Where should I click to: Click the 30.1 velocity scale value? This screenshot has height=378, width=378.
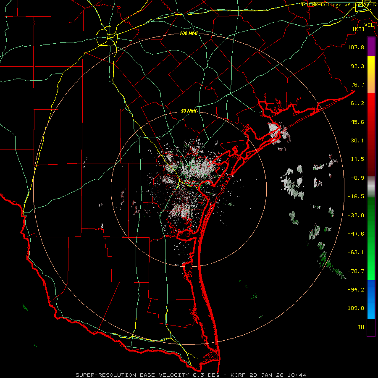(357, 141)
